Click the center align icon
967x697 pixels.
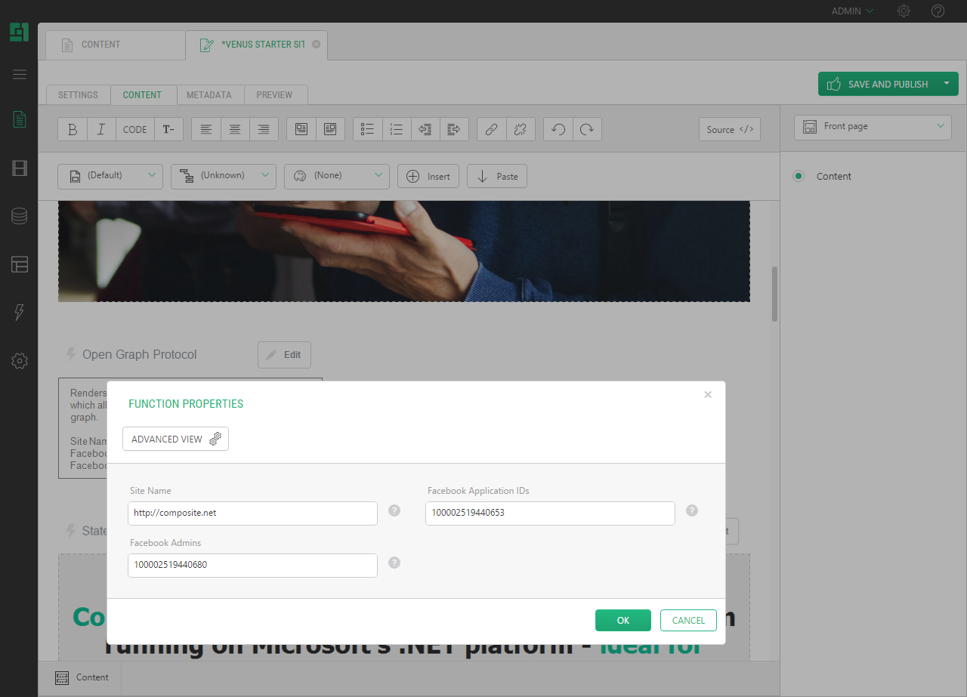(235, 129)
